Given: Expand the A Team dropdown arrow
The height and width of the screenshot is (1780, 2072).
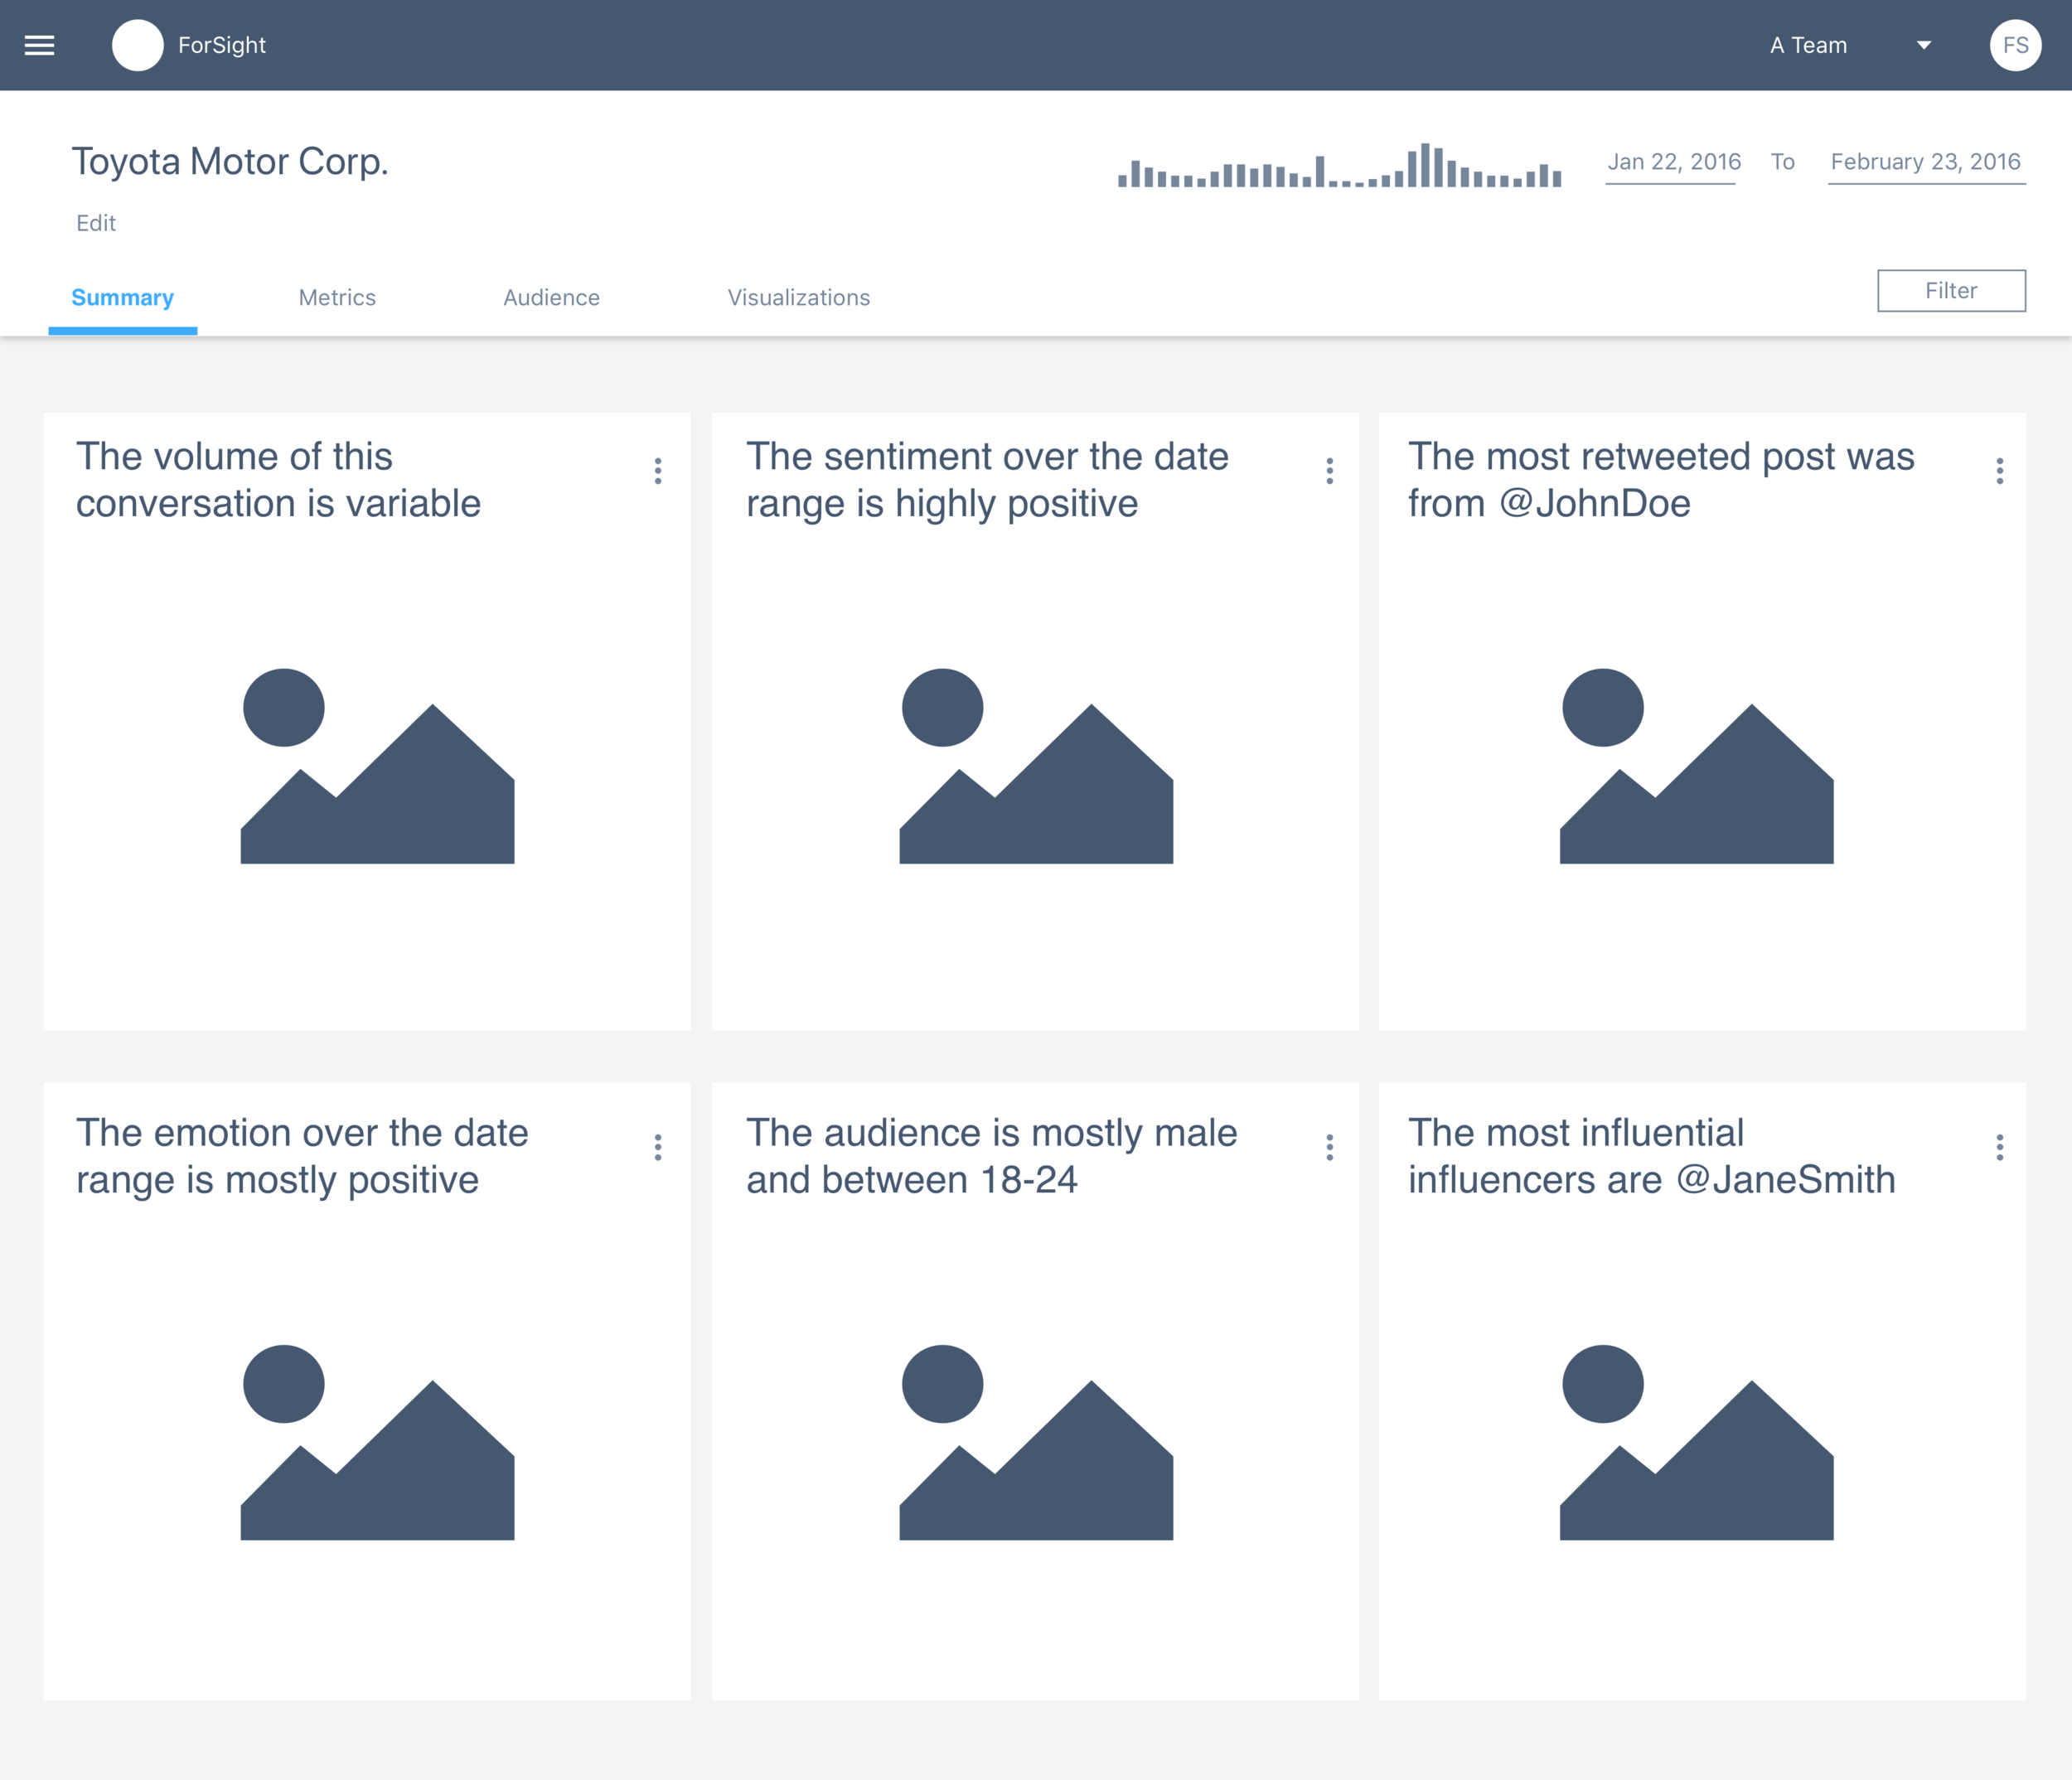Looking at the screenshot, I should point(1923,45).
